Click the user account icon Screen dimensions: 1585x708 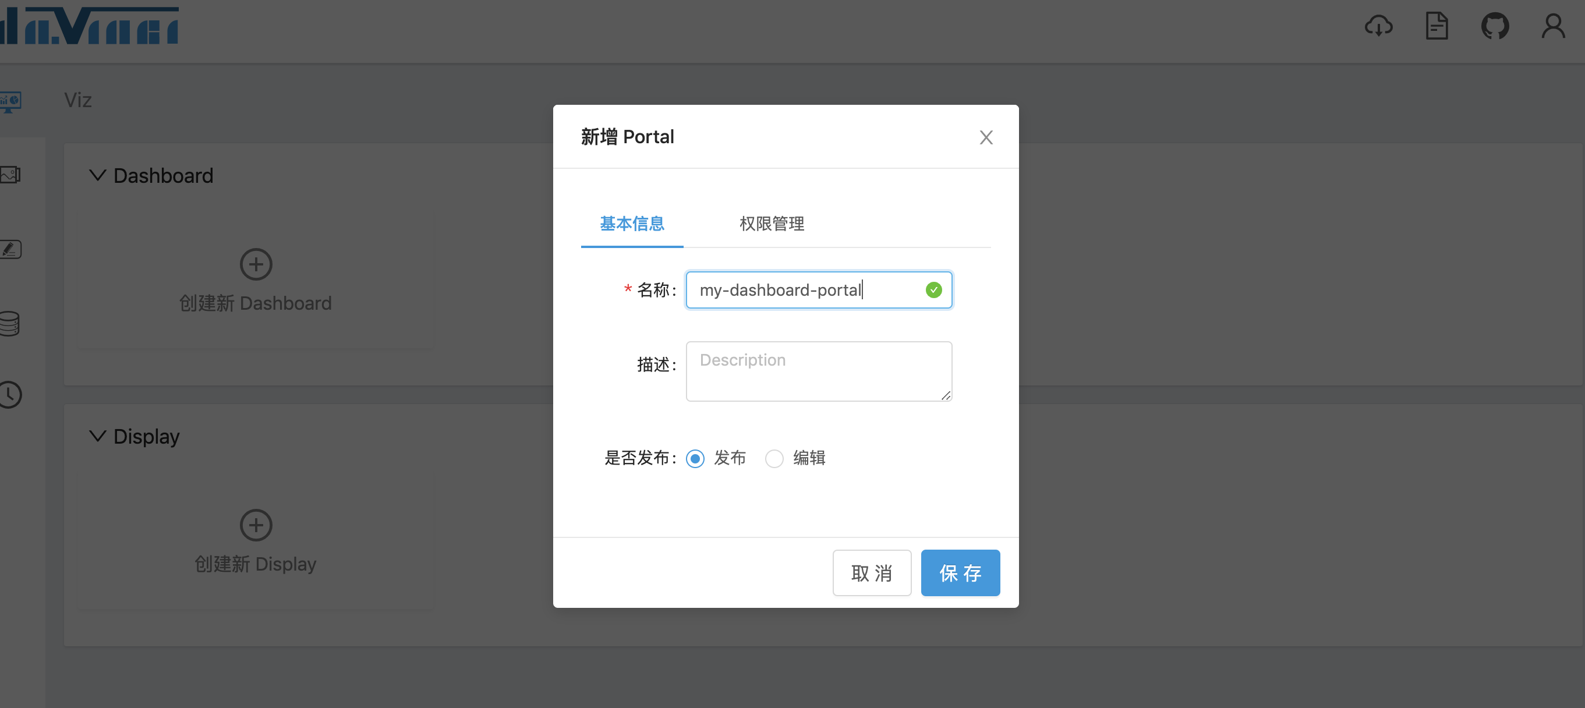coord(1553,26)
